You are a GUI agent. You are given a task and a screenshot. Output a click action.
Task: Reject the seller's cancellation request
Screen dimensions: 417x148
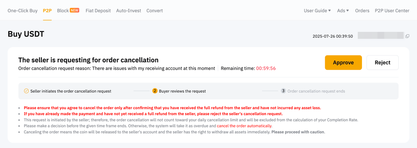pos(382,63)
